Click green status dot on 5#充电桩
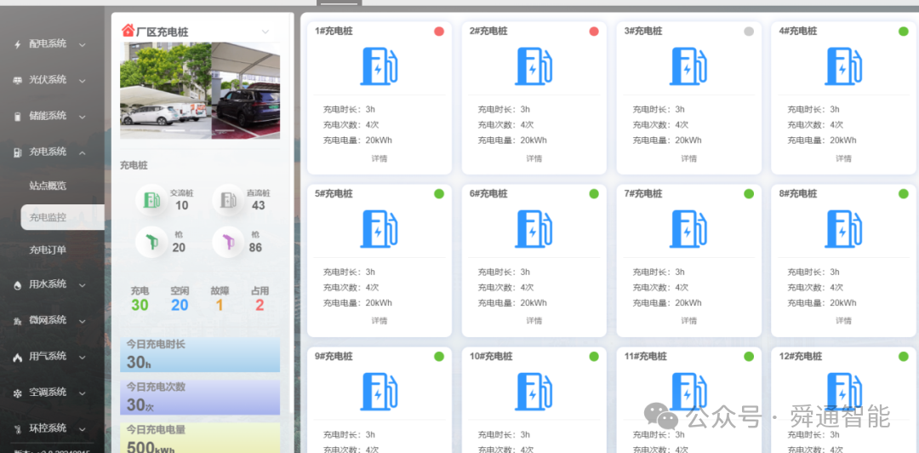This screenshot has width=919, height=453. (439, 193)
